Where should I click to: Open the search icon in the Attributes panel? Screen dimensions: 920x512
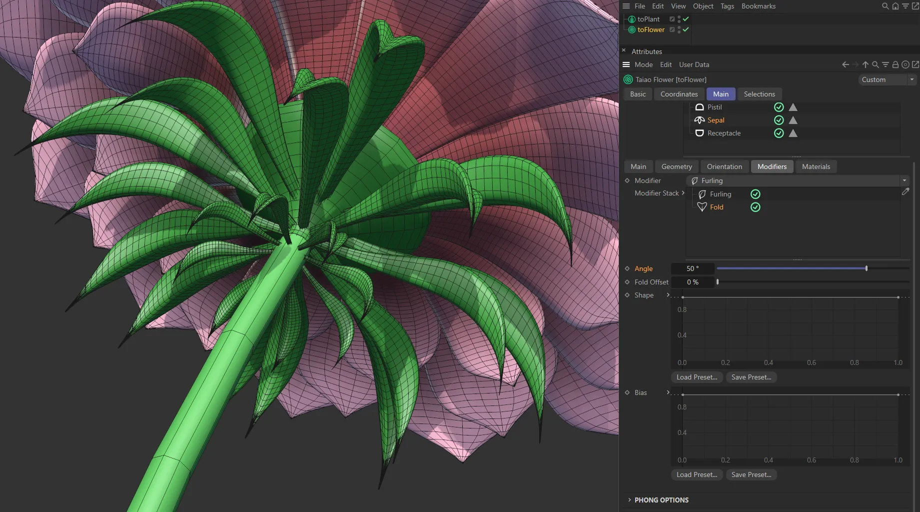click(x=875, y=64)
